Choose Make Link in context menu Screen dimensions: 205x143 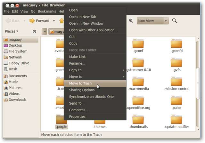(95, 57)
